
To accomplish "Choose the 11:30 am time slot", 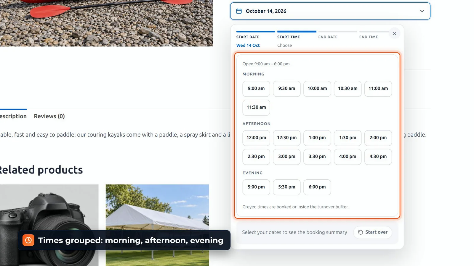I will coord(256,108).
